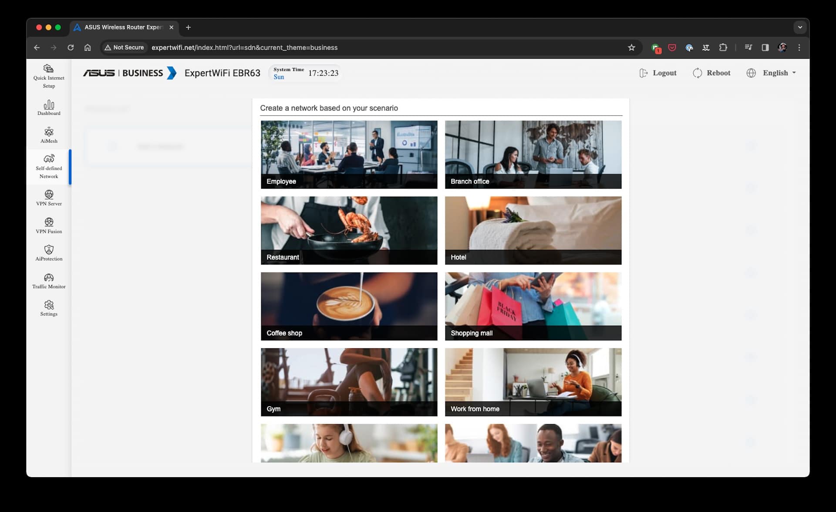This screenshot has height=512, width=836.
Task: Select the Restaurant network scenario
Action: pos(349,230)
